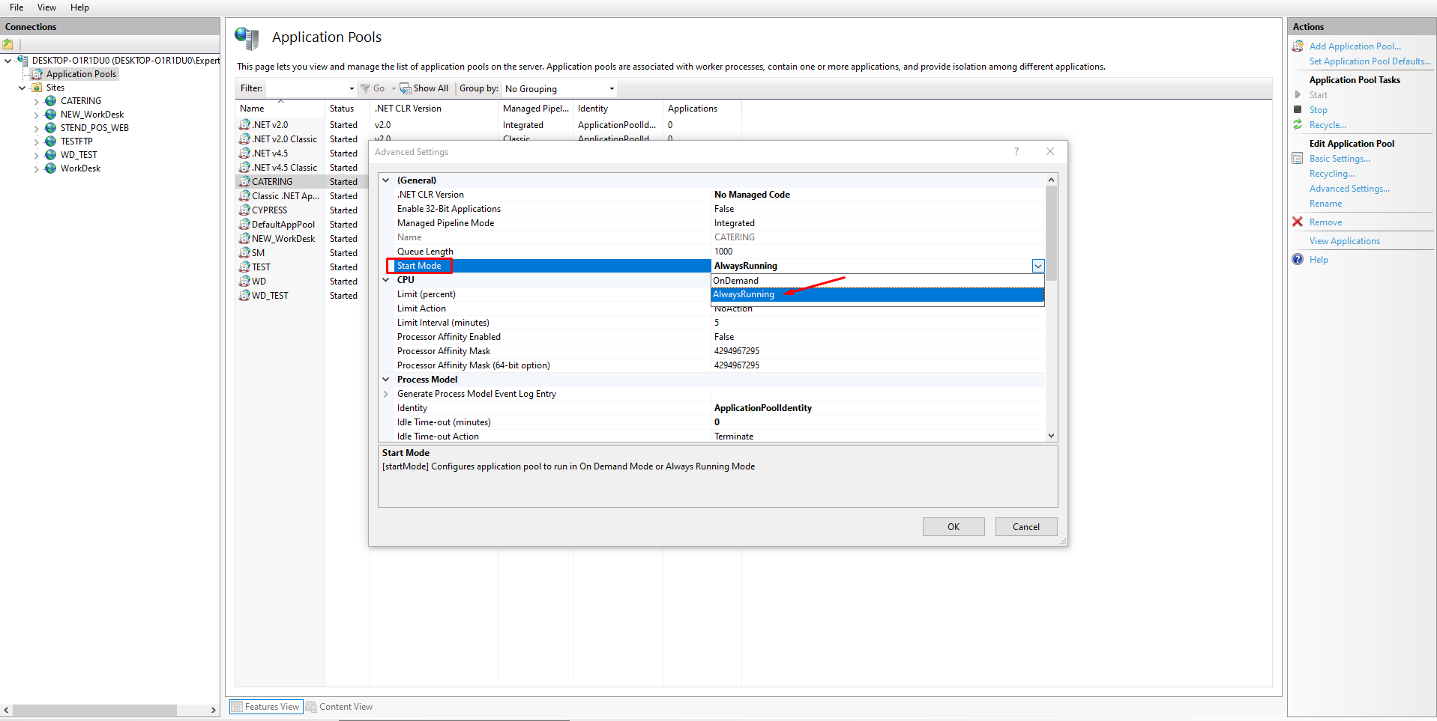
Task: Open the Group by No Grouping dropdown
Action: [559, 89]
